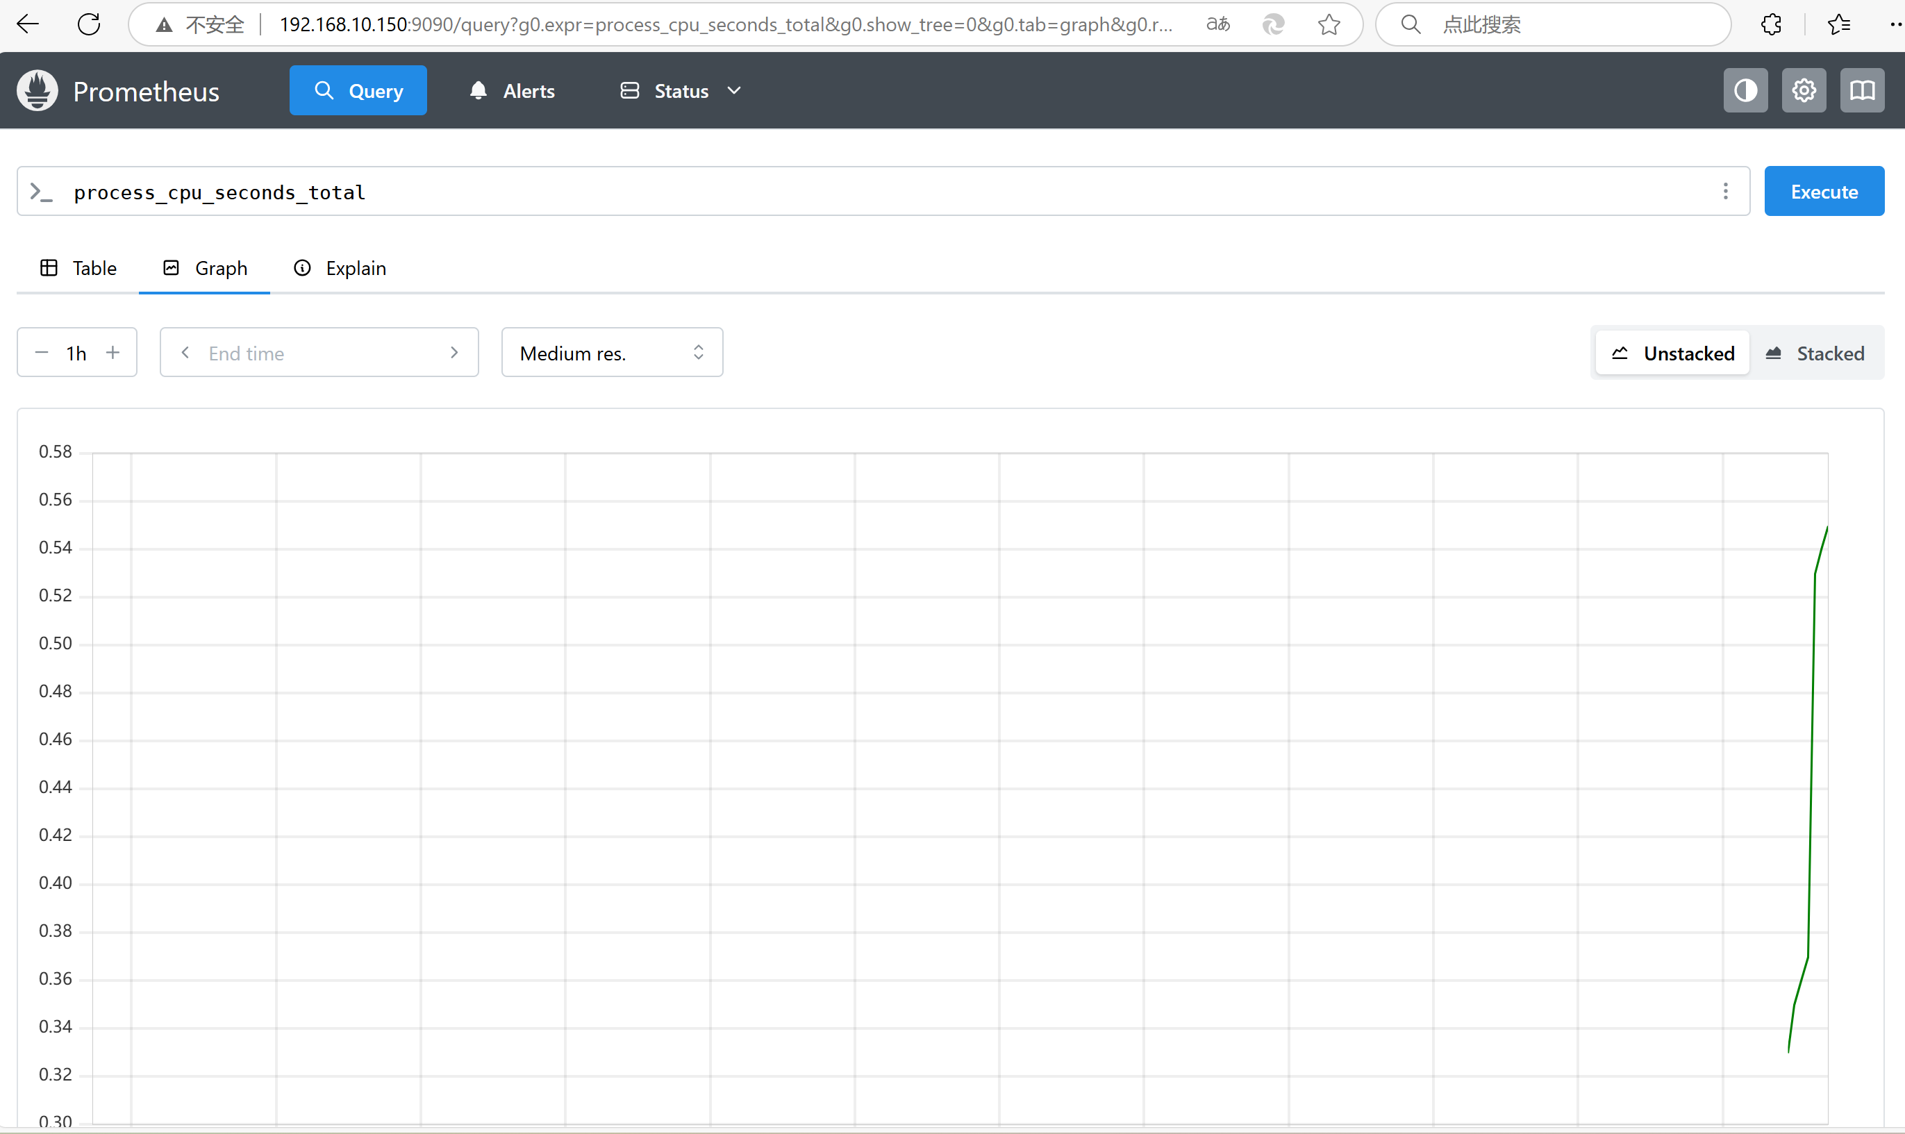1905x1134 pixels.
Task: Switch graph to Stacked mode
Action: click(x=1815, y=353)
